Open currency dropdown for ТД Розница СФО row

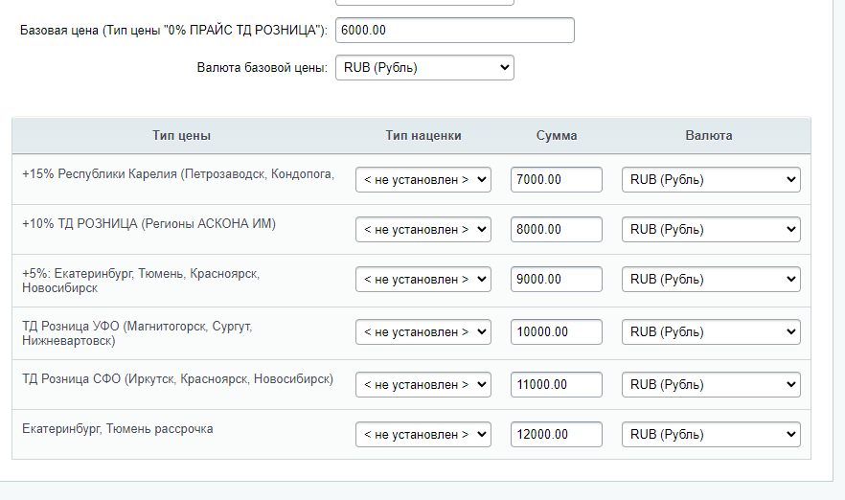(710, 384)
